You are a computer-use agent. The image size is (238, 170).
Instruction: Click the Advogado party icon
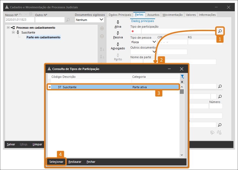coord(118,44)
